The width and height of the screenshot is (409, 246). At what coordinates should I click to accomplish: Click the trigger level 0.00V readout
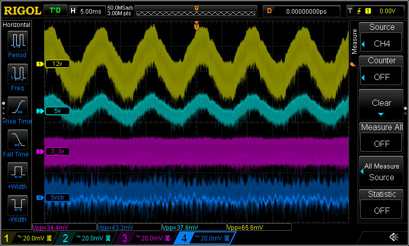click(x=387, y=11)
